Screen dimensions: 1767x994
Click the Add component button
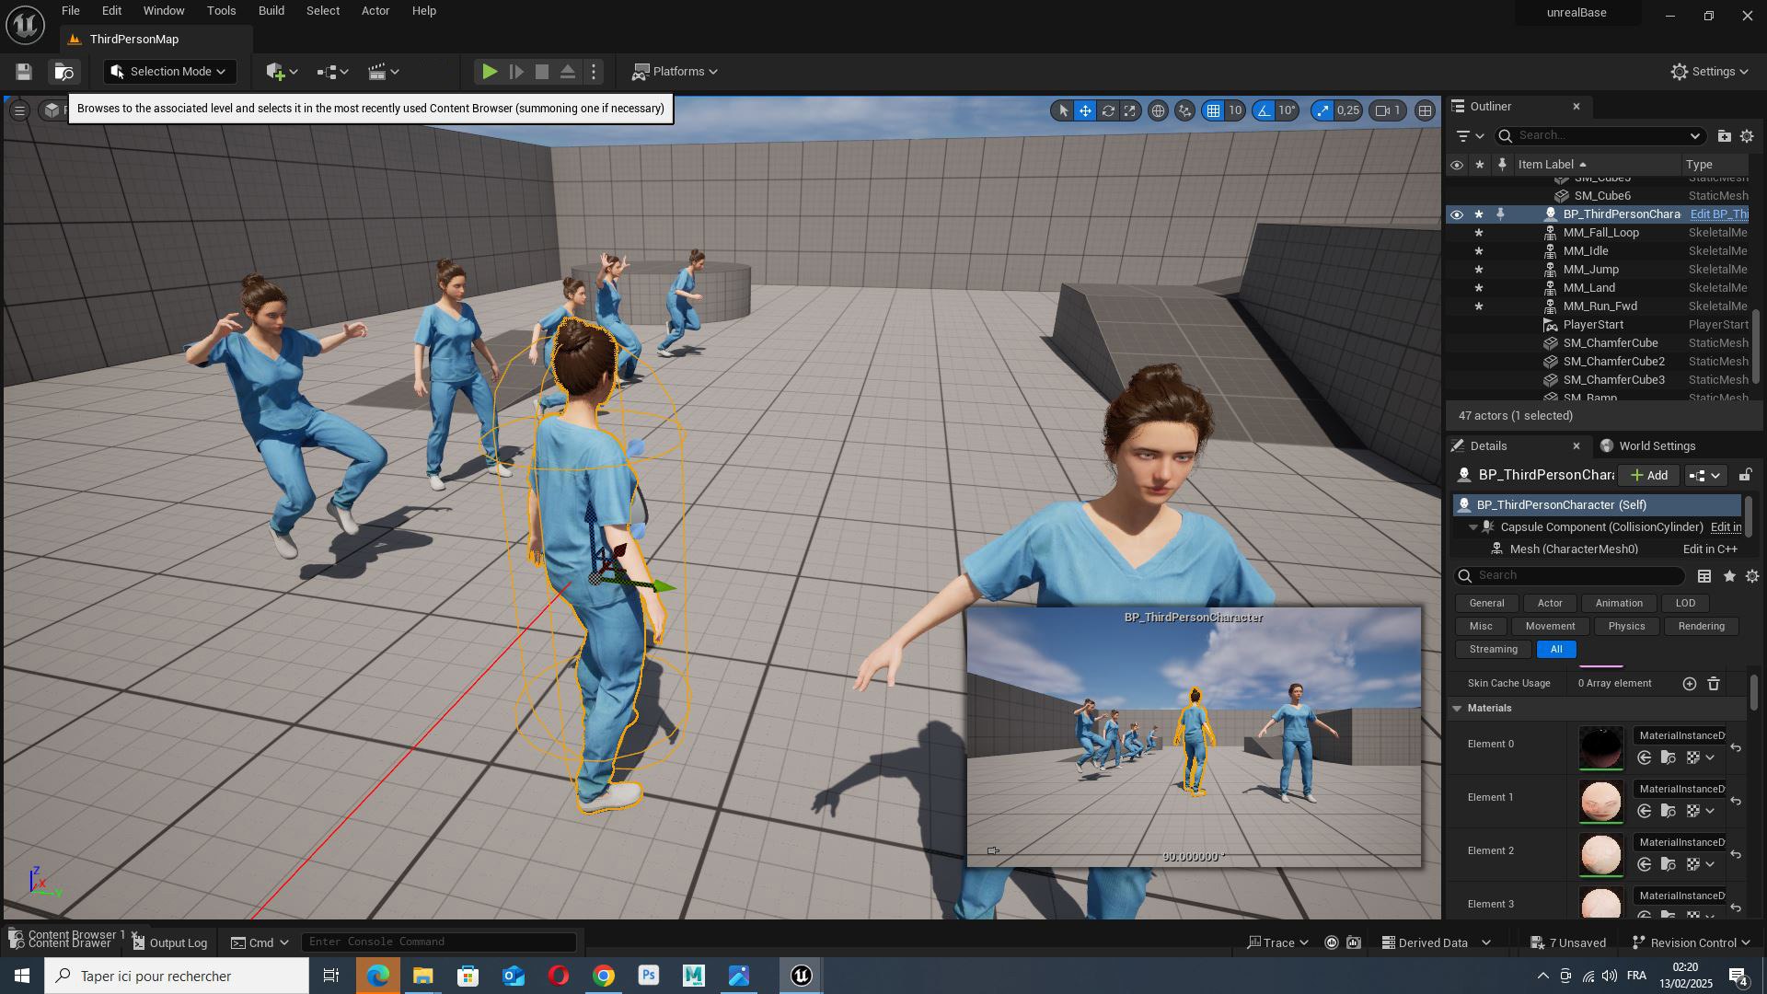click(1648, 476)
